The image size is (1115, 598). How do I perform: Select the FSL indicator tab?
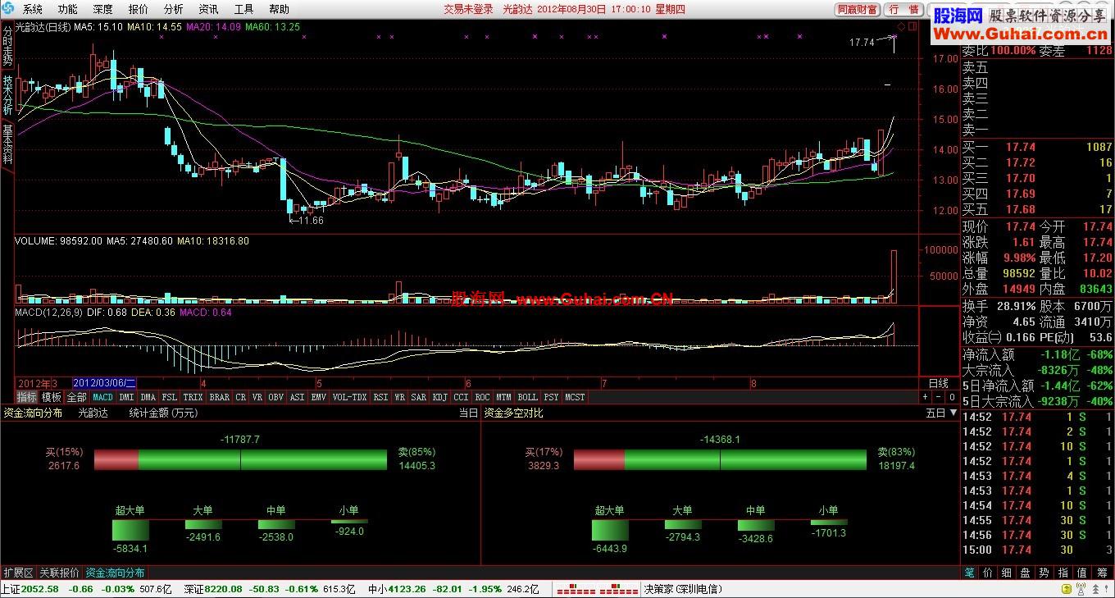pyautogui.click(x=169, y=397)
